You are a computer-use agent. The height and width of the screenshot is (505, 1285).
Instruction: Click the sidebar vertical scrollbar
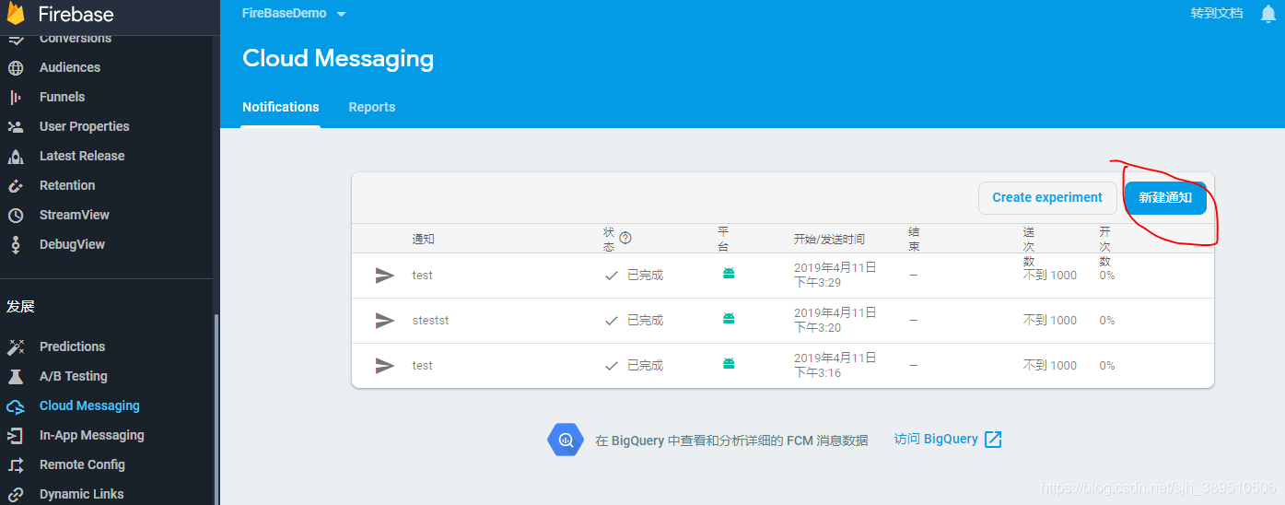216,410
